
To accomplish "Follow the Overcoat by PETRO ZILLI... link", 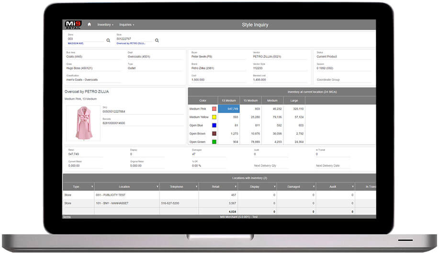I will coord(131,44).
